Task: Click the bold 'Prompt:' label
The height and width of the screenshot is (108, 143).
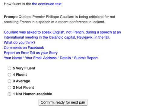Action: coord(11,17)
